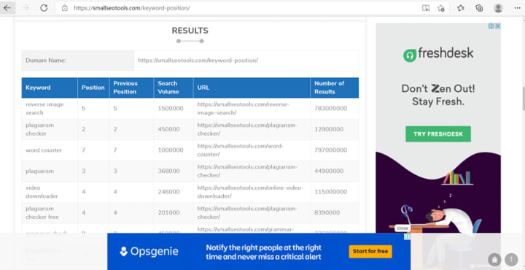The height and width of the screenshot is (270, 525).
Task: Click the AdChoices info icon on Freshdesk ad
Action: pos(491,26)
